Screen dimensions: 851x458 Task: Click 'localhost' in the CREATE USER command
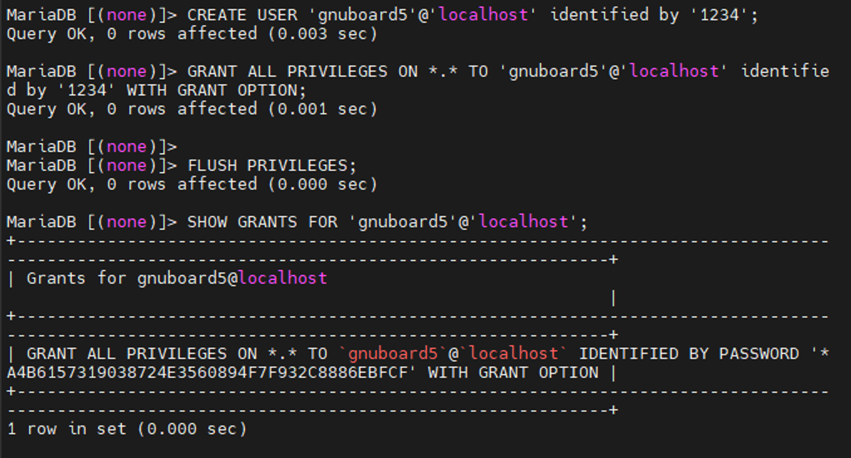(x=483, y=15)
